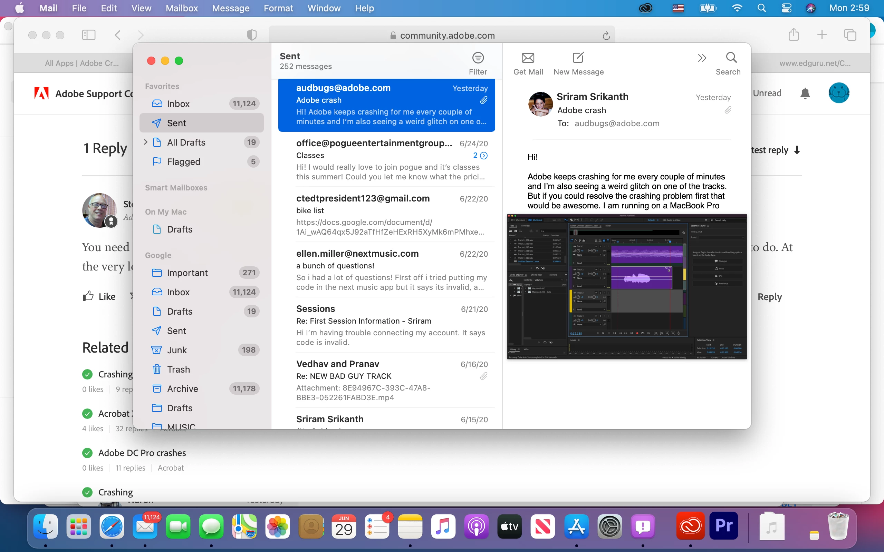Screen dimensions: 884x552
Task: Click the Get Mail envelope icon
Action: click(528, 58)
